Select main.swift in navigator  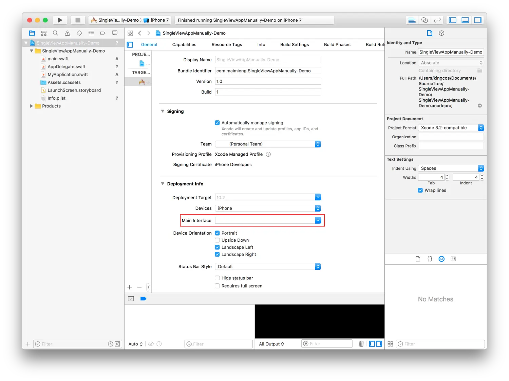(58, 59)
